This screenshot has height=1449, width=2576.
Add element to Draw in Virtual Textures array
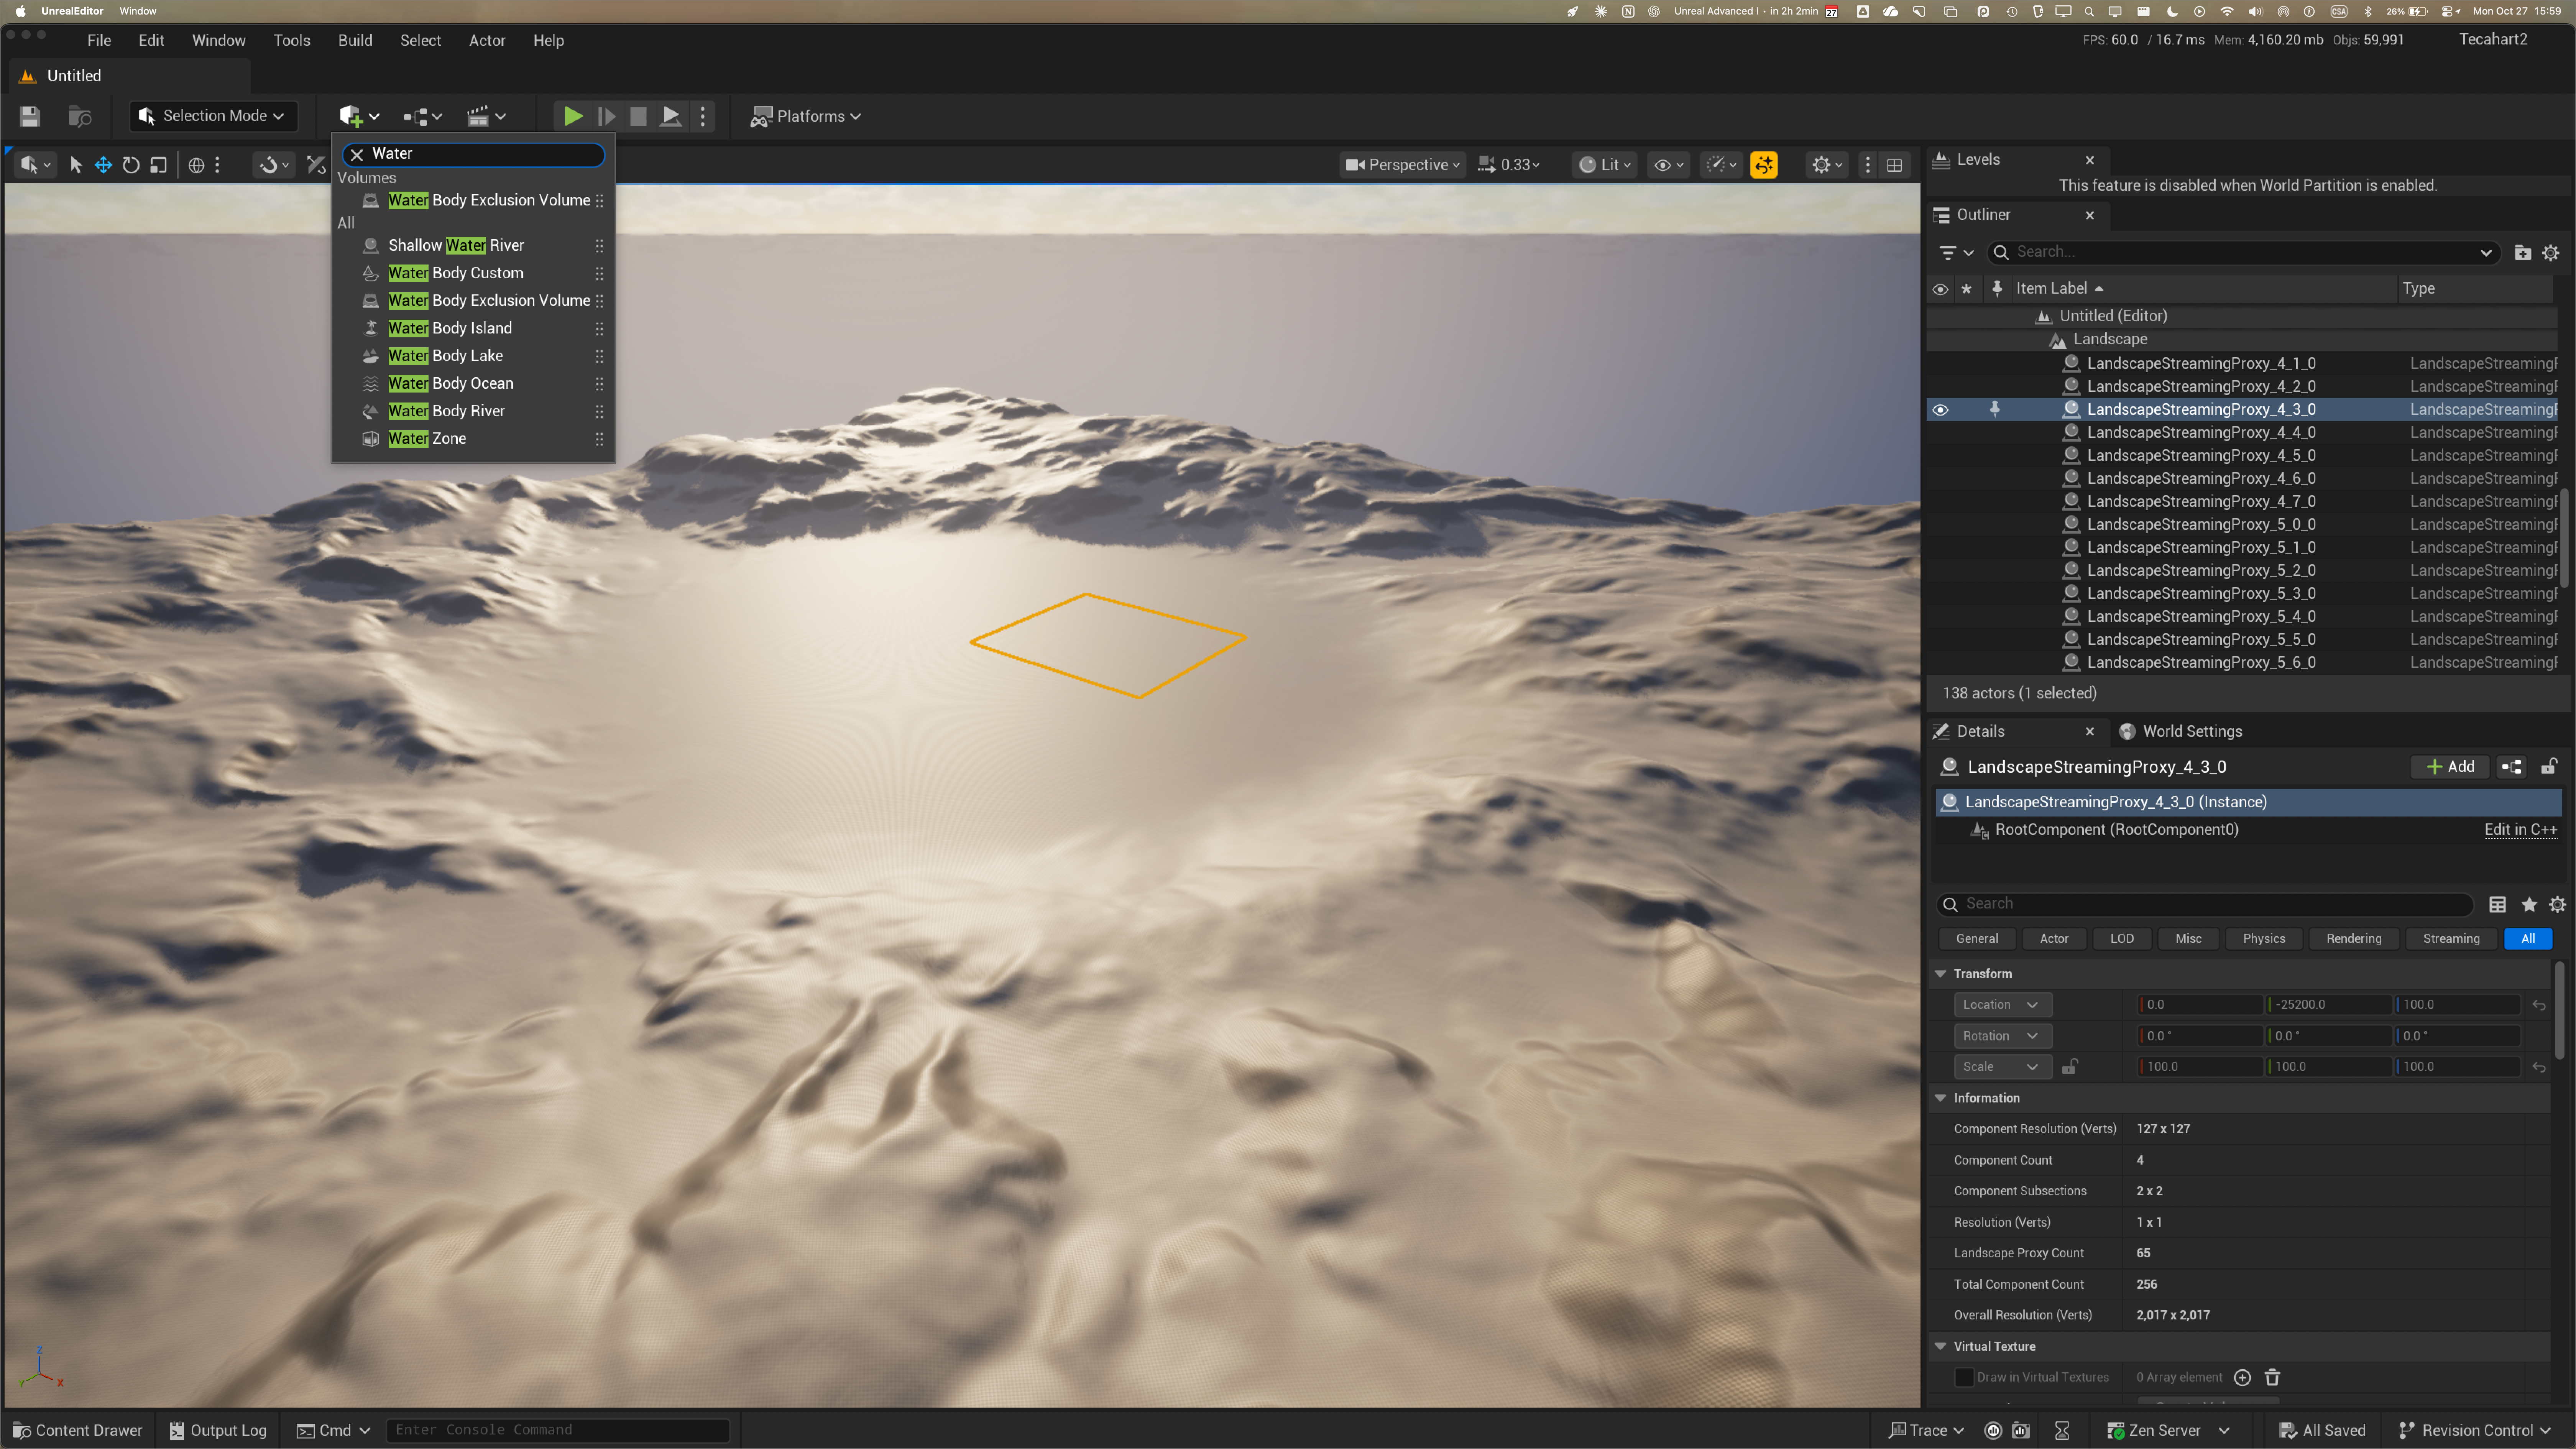pos(2243,1378)
